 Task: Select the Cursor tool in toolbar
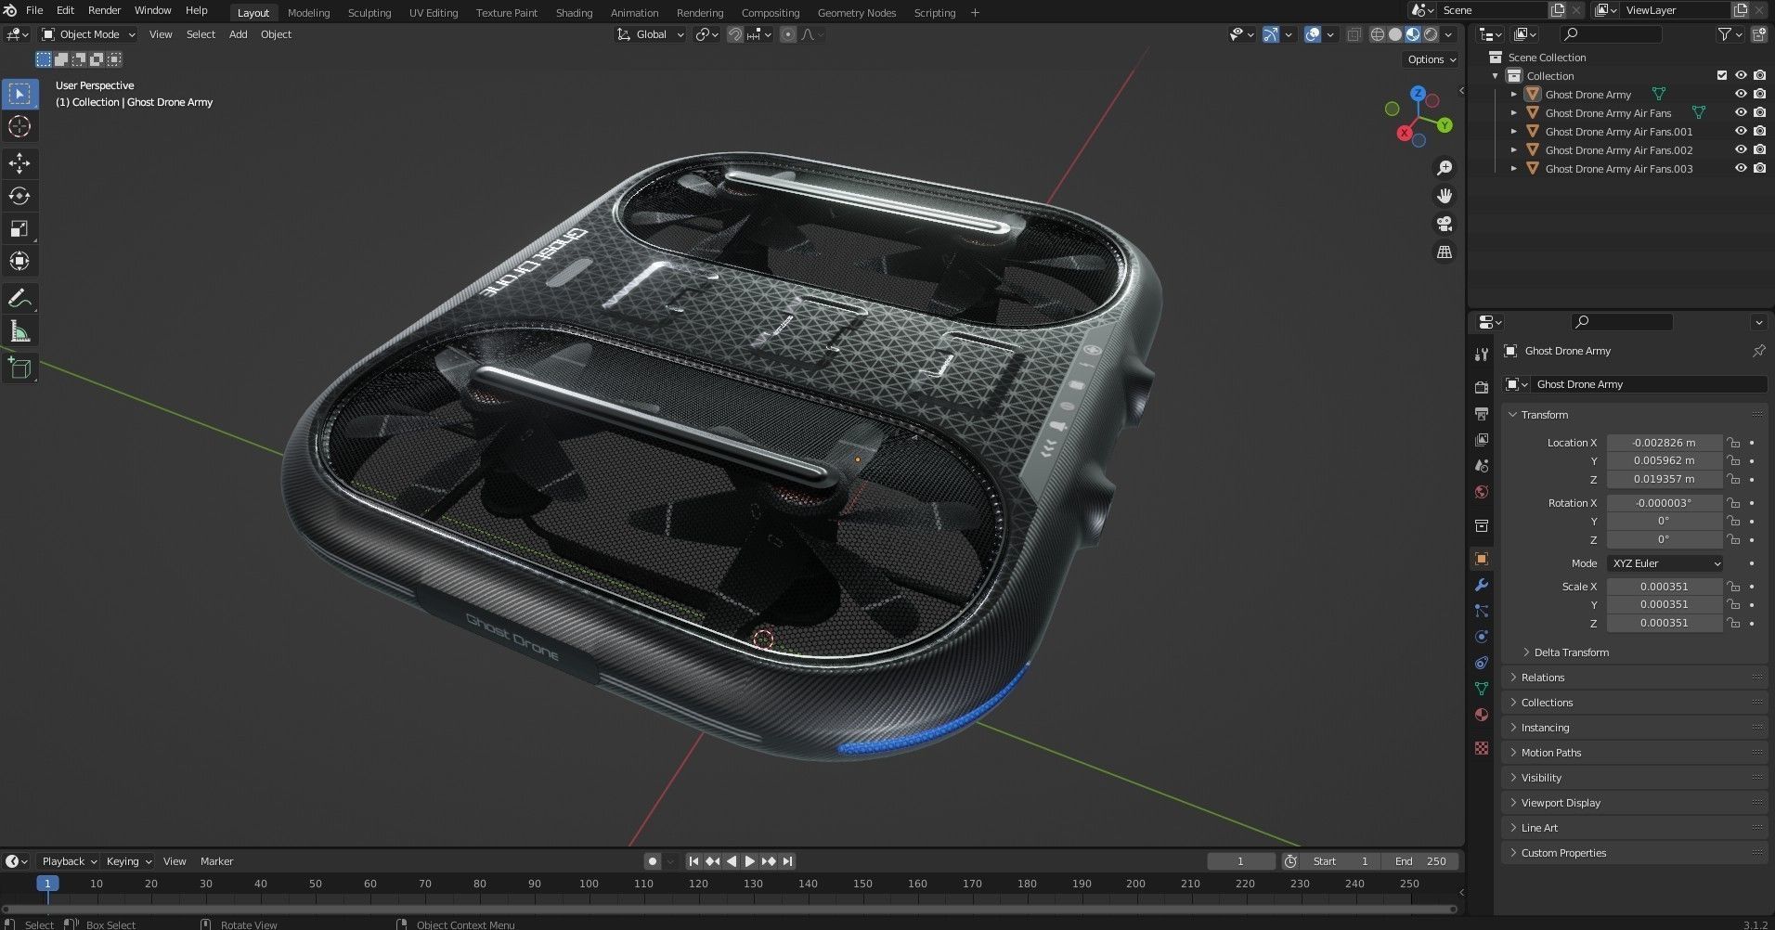click(x=19, y=127)
